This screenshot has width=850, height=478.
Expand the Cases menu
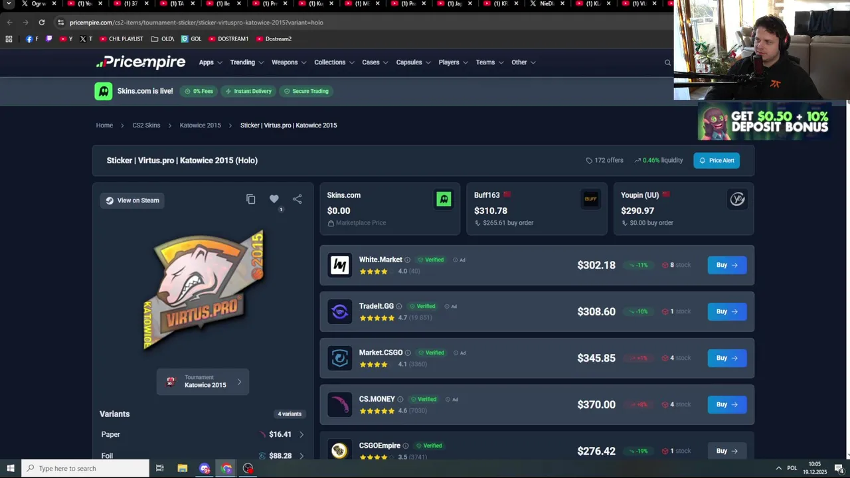pos(375,62)
